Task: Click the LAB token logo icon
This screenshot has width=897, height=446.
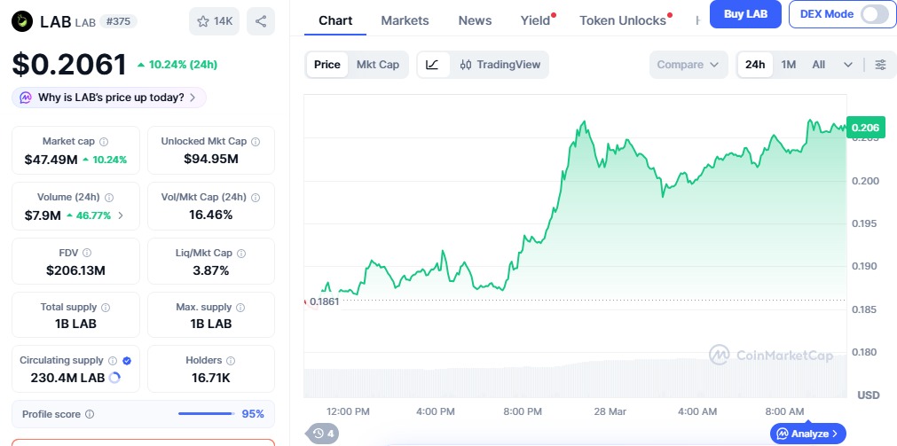Action: 22,21
